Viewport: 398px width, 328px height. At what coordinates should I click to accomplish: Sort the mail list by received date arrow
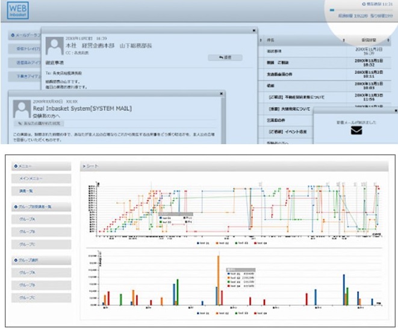coord(388,40)
